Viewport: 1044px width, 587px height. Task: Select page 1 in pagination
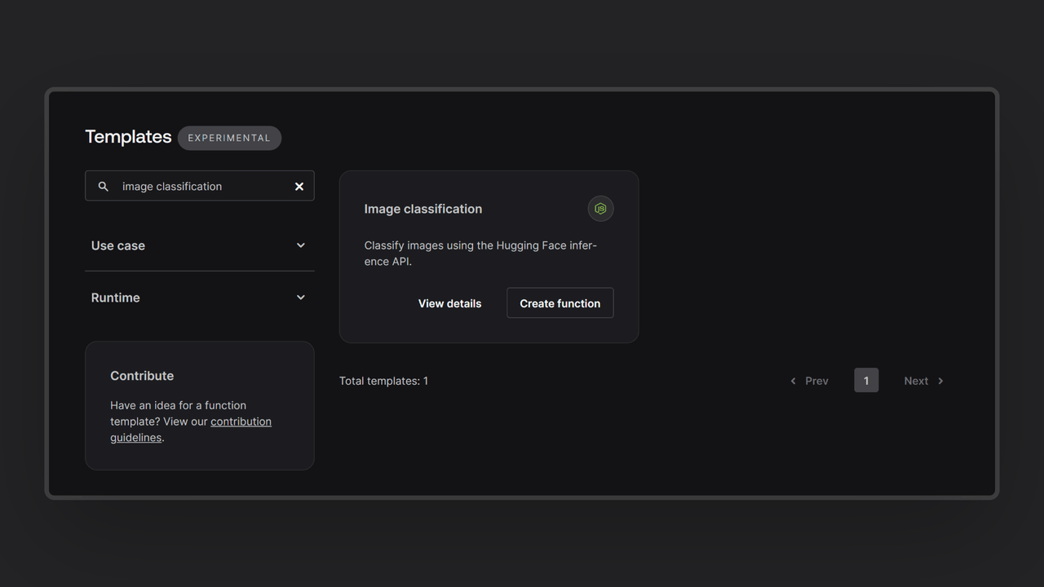pyautogui.click(x=866, y=381)
